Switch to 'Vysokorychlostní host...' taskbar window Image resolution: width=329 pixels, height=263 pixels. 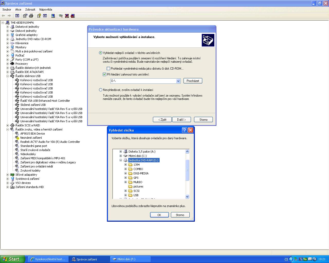pyautogui.click(x=48, y=259)
